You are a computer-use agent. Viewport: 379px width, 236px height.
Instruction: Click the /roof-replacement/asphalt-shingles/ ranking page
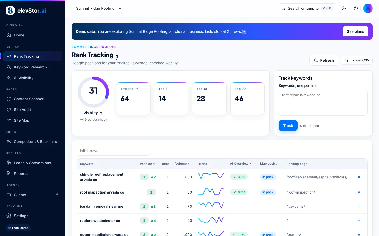click(317, 177)
